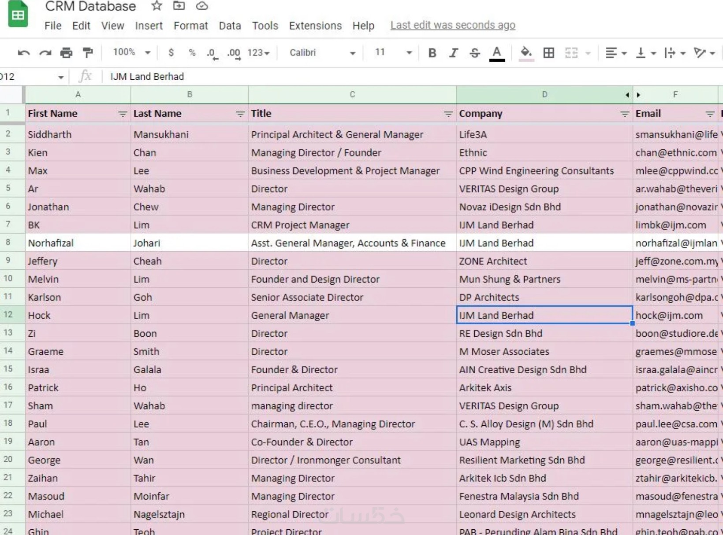The image size is (723, 535).
Task: Redo the last action
Action: tap(45, 53)
